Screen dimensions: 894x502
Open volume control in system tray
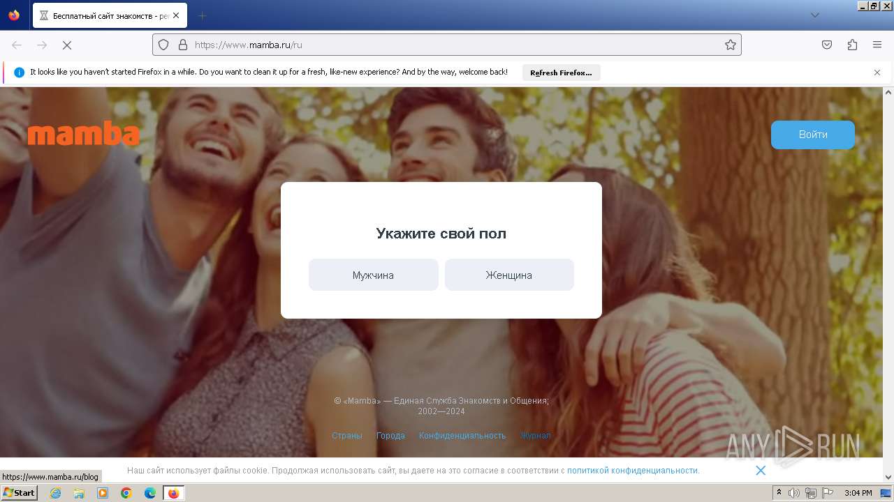tap(794, 493)
